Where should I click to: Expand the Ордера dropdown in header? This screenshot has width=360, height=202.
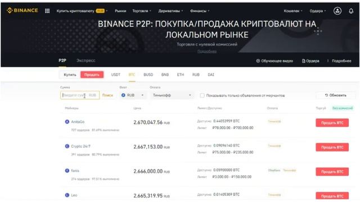click(x=317, y=11)
